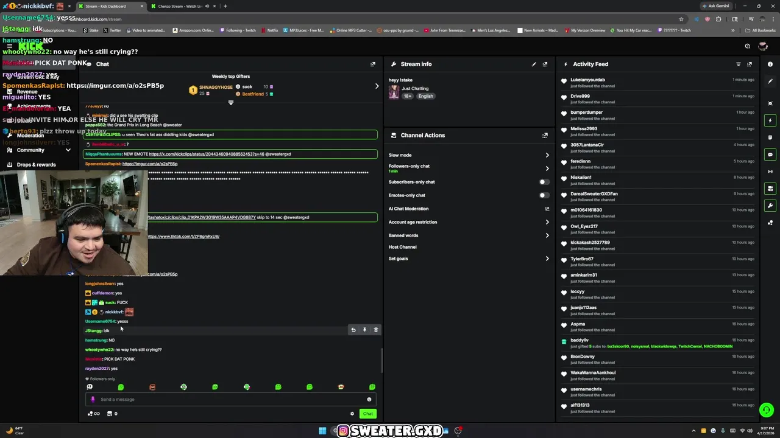Select green-bordered lightning icon in right rail
Screen dimensions: 780x438
(770, 120)
